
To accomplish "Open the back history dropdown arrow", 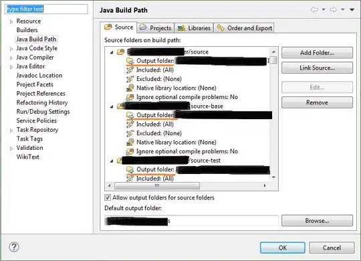I will 324,9.
